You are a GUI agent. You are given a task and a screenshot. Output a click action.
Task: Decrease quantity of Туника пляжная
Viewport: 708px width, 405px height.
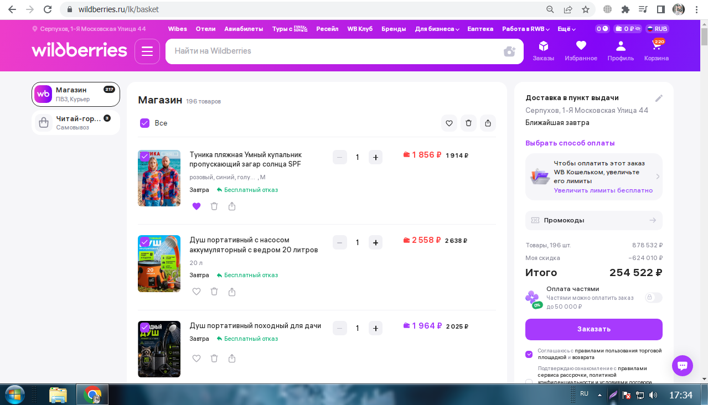point(339,157)
